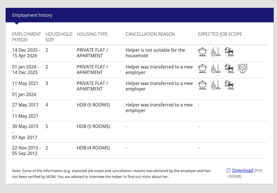Click the Expected Job Scope column header

coord(220,34)
